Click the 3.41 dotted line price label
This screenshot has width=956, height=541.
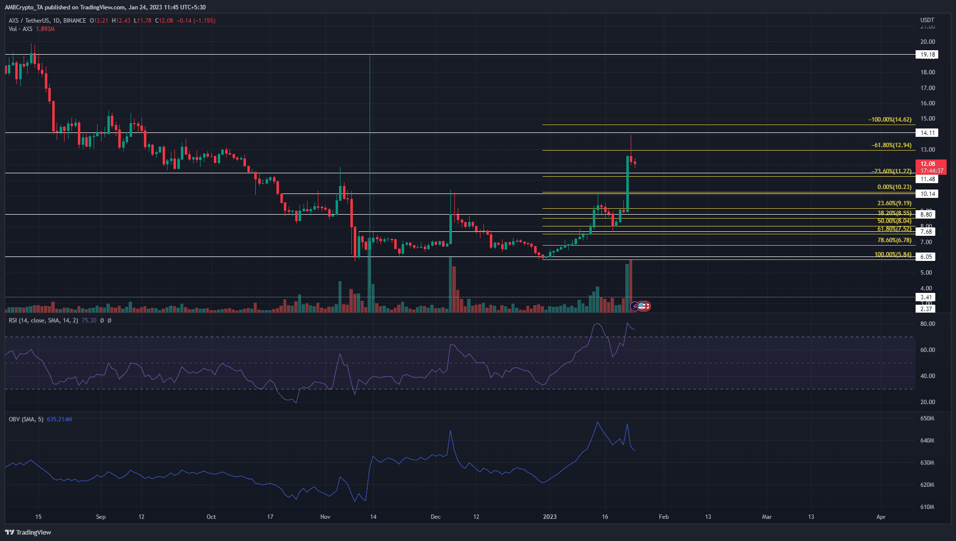(x=926, y=297)
